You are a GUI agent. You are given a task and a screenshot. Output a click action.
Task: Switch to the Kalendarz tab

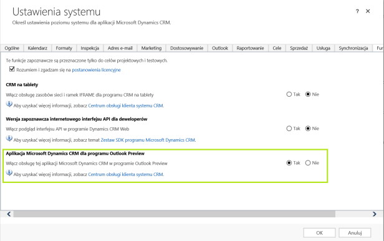(37, 48)
